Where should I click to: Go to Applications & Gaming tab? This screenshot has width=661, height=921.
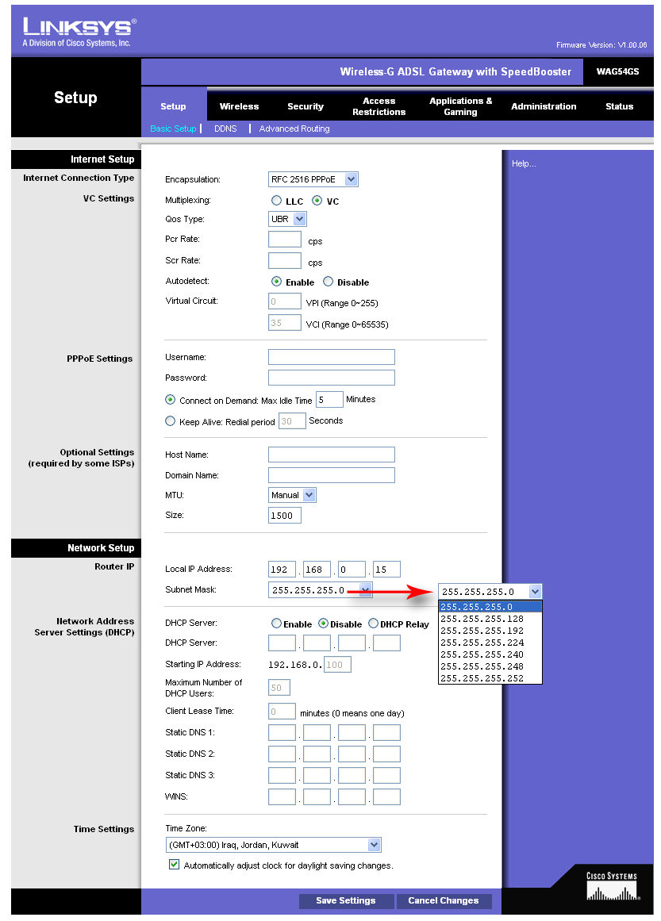point(461,106)
